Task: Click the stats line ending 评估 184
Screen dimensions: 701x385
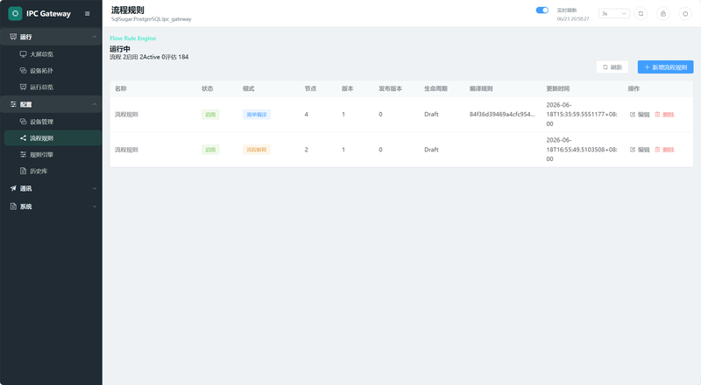Action: coord(149,57)
